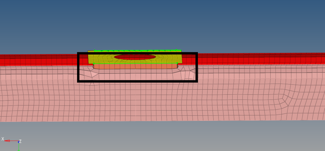Click the black rectangle's right border

click(x=197, y=67)
